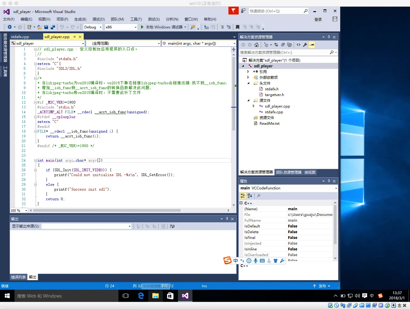
Task: Click the feedback icon beside notification flag
Action: (243, 11)
